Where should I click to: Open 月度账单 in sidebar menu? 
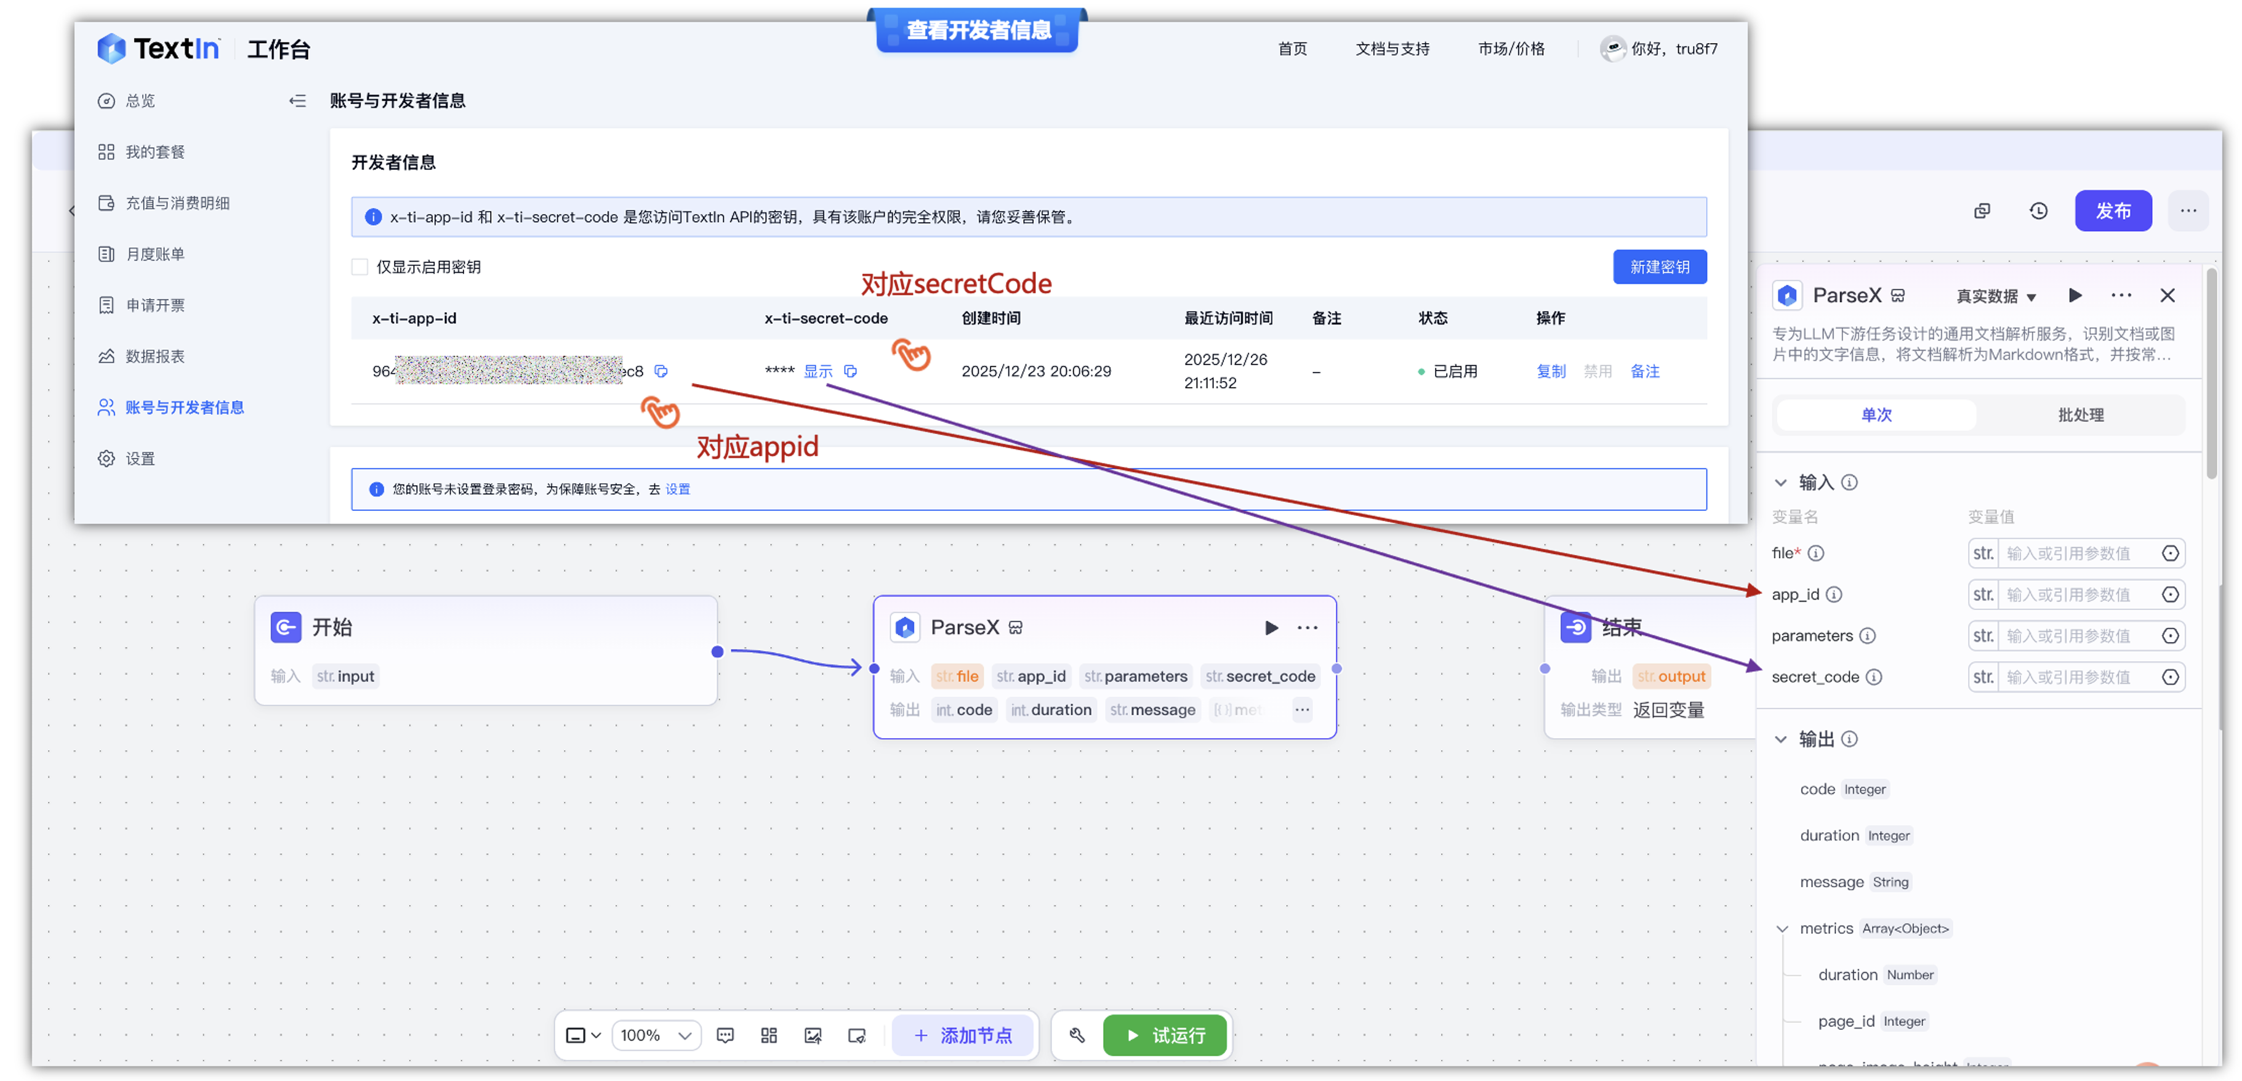(x=155, y=254)
